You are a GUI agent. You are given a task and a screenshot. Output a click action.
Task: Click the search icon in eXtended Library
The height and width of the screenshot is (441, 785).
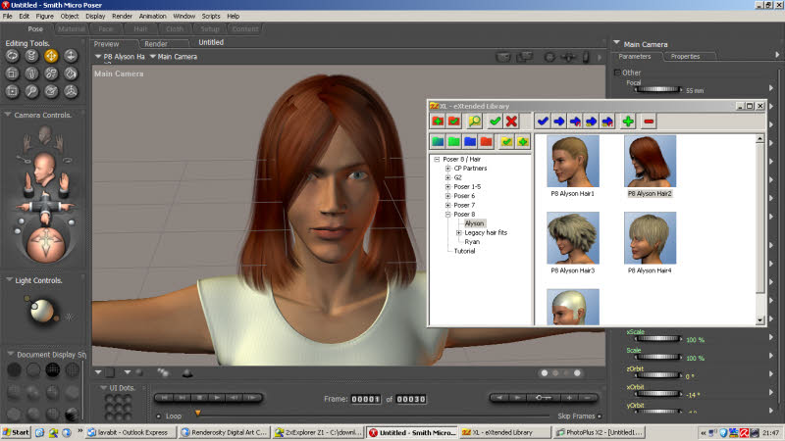(x=474, y=121)
